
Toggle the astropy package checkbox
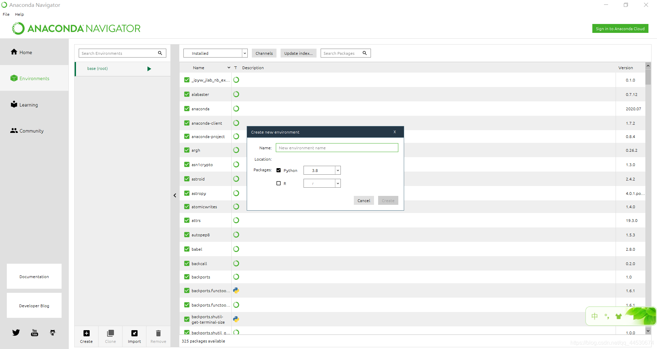tap(187, 193)
